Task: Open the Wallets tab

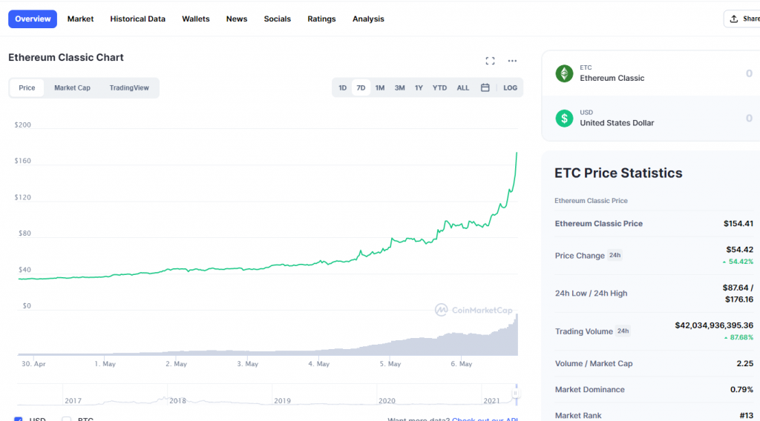Action: tap(196, 19)
